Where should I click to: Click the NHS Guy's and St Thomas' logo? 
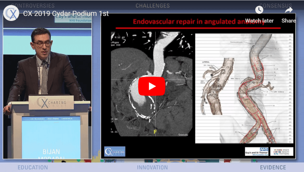(256, 151)
